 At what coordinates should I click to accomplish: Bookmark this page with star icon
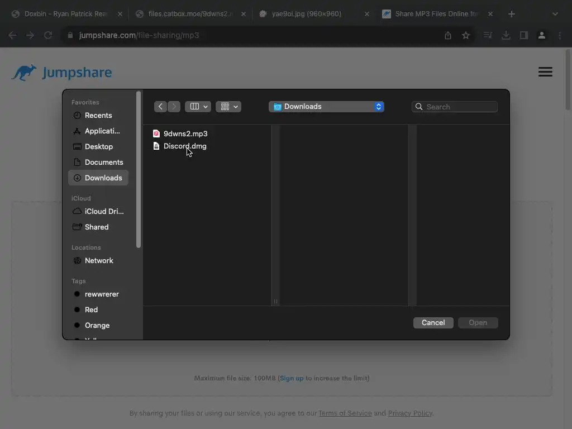(466, 35)
